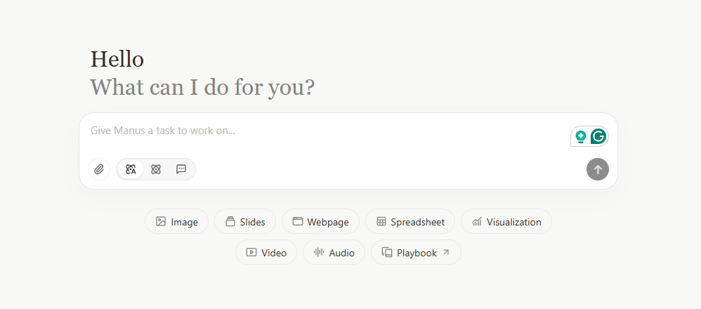Viewport: 701px width, 309px height.
Task: Click the chart icon in Visualization chip
Action: click(477, 222)
